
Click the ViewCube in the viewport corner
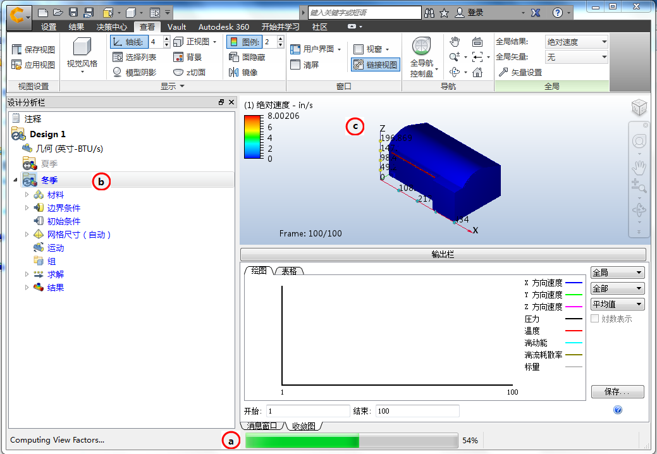[639, 107]
